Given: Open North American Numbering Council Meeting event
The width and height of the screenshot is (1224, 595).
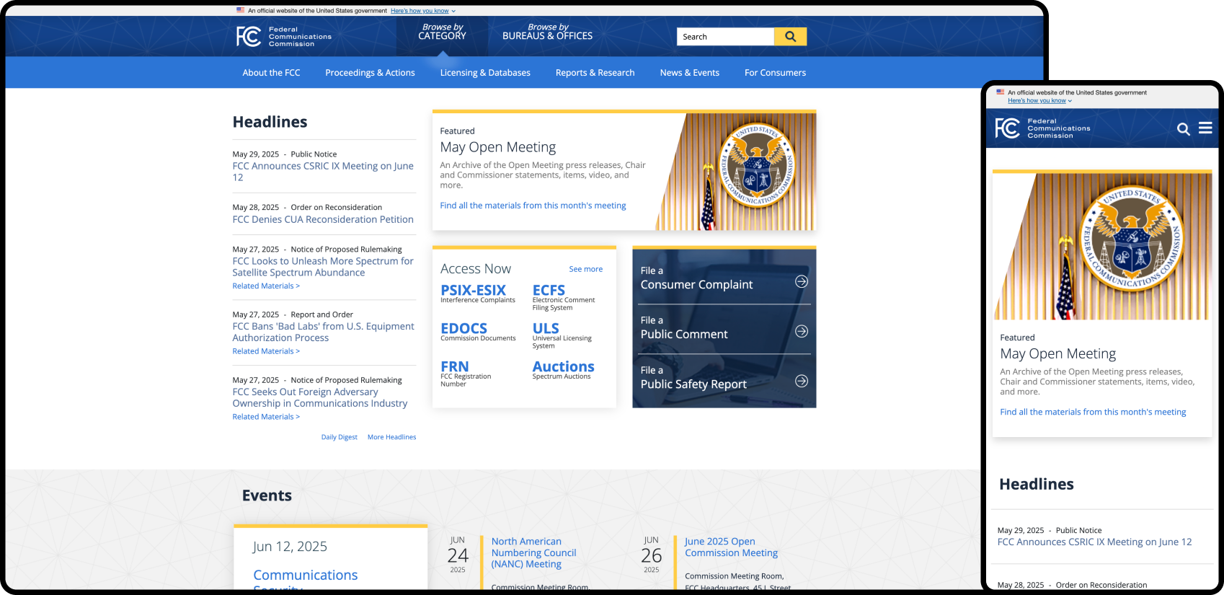Looking at the screenshot, I should tap(533, 552).
